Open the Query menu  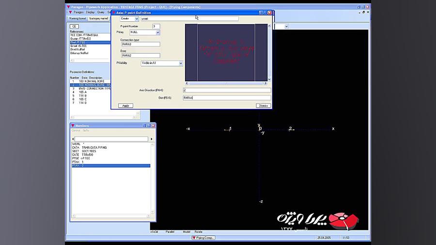click(x=101, y=12)
